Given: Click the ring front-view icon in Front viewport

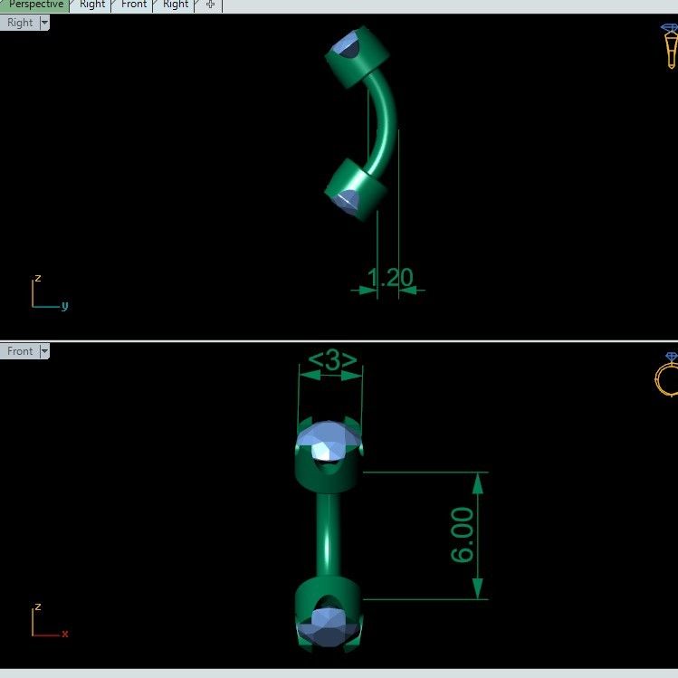Looking at the screenshot, I should point(668,375).
